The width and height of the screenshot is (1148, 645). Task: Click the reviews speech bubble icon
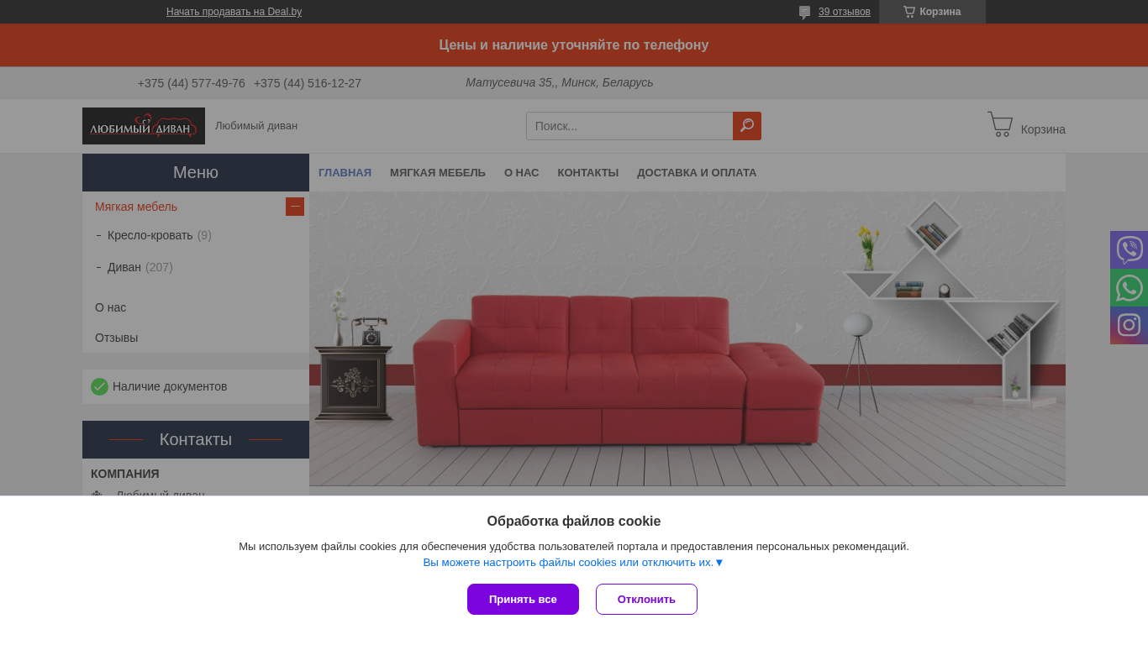click(804, 12)
